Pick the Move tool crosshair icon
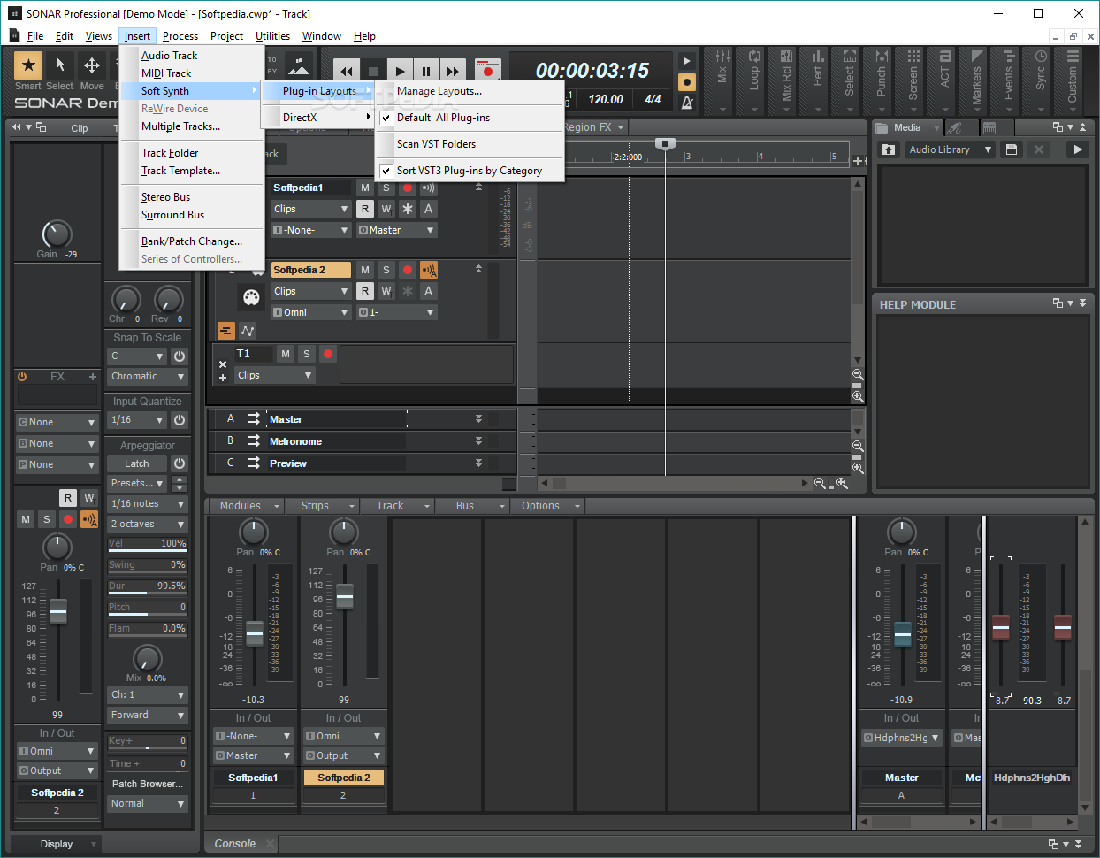The height and width of the screenshot is (858, 1100). coord(91,65)
